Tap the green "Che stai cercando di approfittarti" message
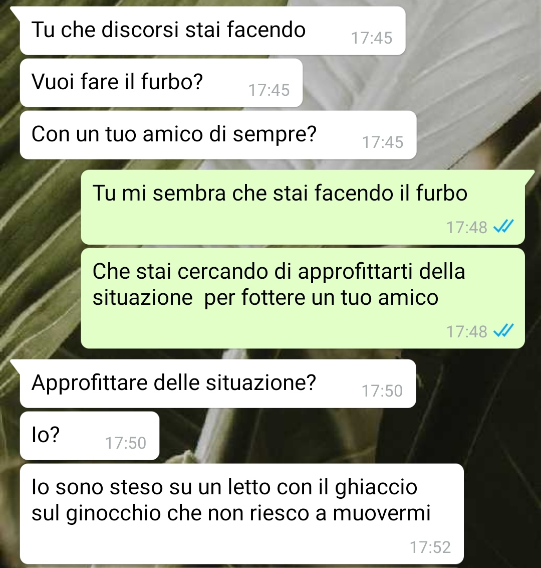The image size is (541, 568). tap(303, 298)
